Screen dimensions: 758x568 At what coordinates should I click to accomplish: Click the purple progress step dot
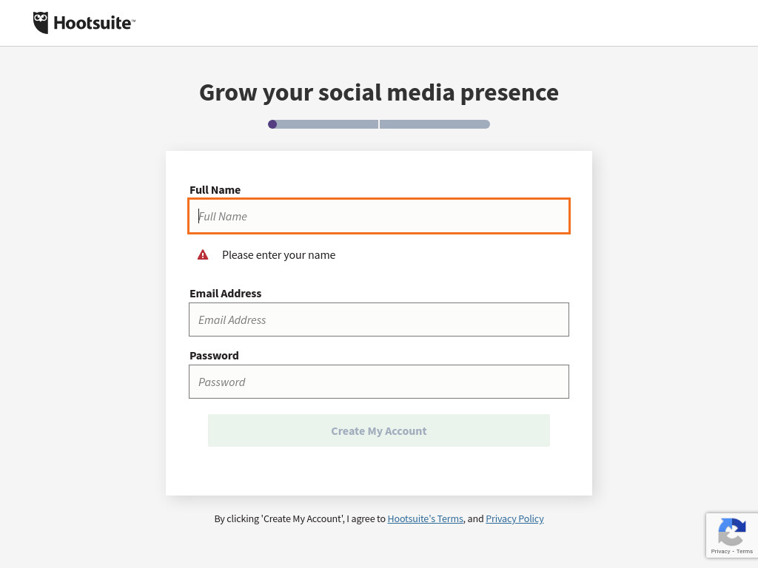pyautogui.click(x=272, y=124)
